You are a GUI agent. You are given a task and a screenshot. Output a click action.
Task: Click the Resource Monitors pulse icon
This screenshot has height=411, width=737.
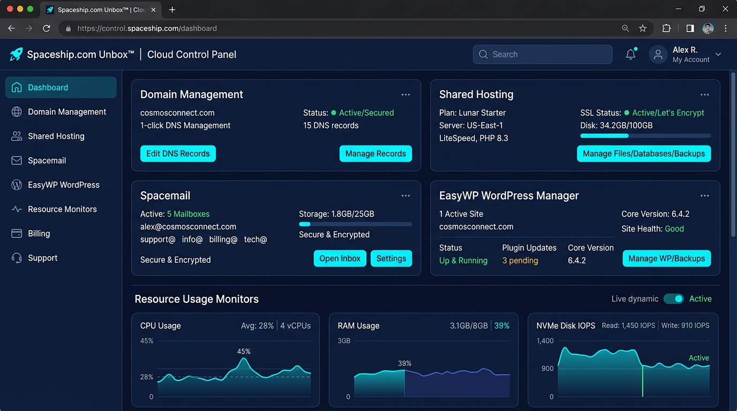[17, 209]
